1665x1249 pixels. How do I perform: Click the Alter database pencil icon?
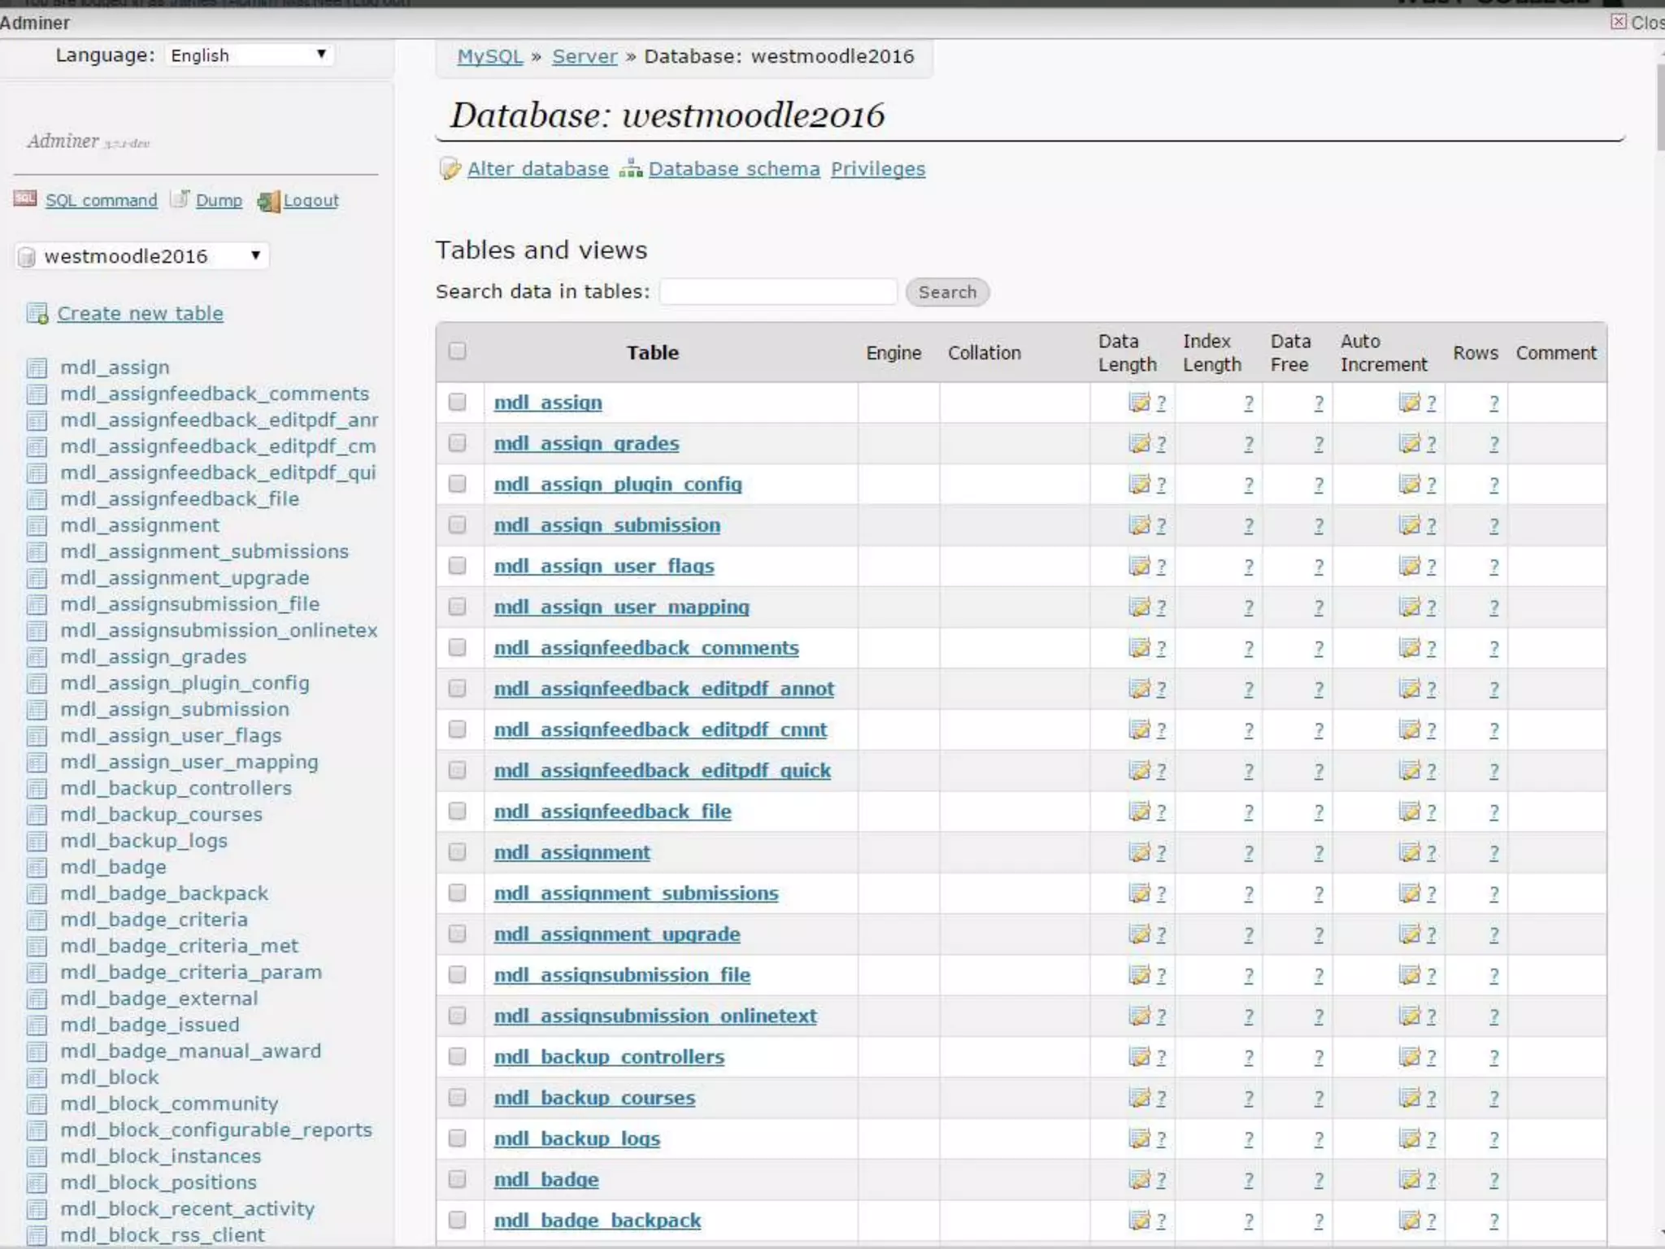(450, 169)
